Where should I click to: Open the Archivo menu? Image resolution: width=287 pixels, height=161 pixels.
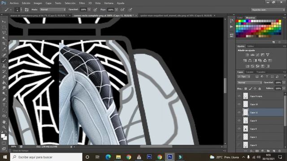[x=14, y=3]
